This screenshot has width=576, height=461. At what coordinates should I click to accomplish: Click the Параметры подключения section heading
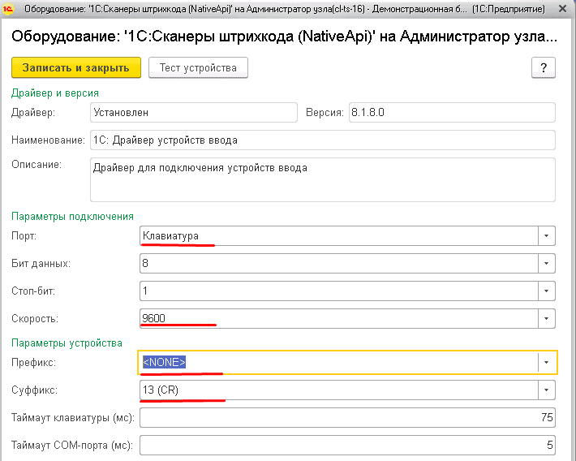click(x=72, y=217)
